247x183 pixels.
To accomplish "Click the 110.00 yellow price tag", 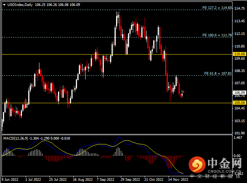I will 240,54.
